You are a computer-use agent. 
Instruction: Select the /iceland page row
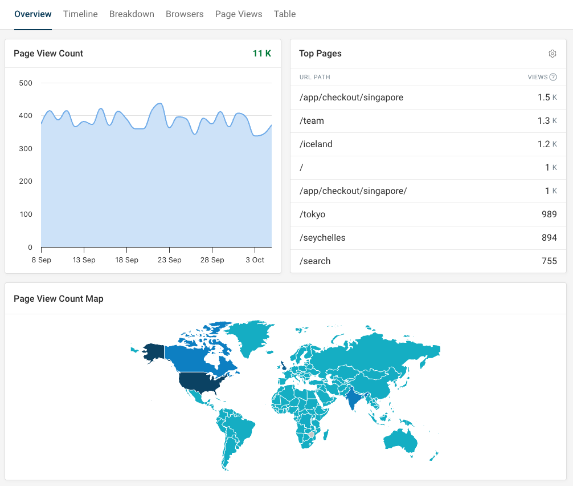[x=428, y=144]
